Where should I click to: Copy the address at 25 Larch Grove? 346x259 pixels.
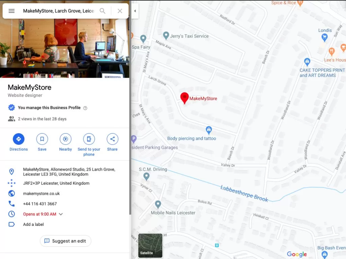coord(69,172)
